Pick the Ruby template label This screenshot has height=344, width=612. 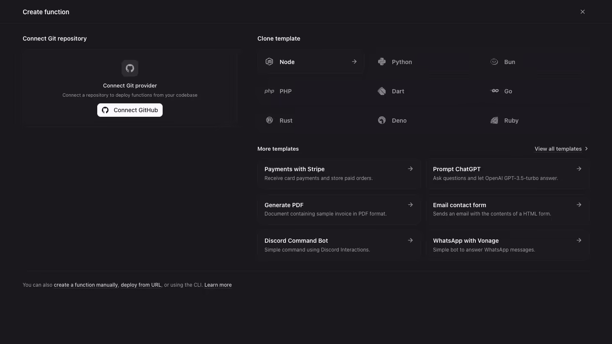coord(511,121)
